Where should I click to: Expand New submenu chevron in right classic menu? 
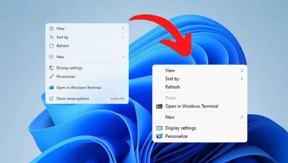[x=242, y=117]
